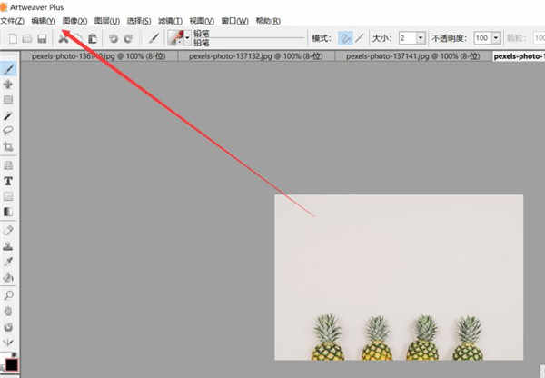Expand the 不透明度 opacity dropdown

496,38
